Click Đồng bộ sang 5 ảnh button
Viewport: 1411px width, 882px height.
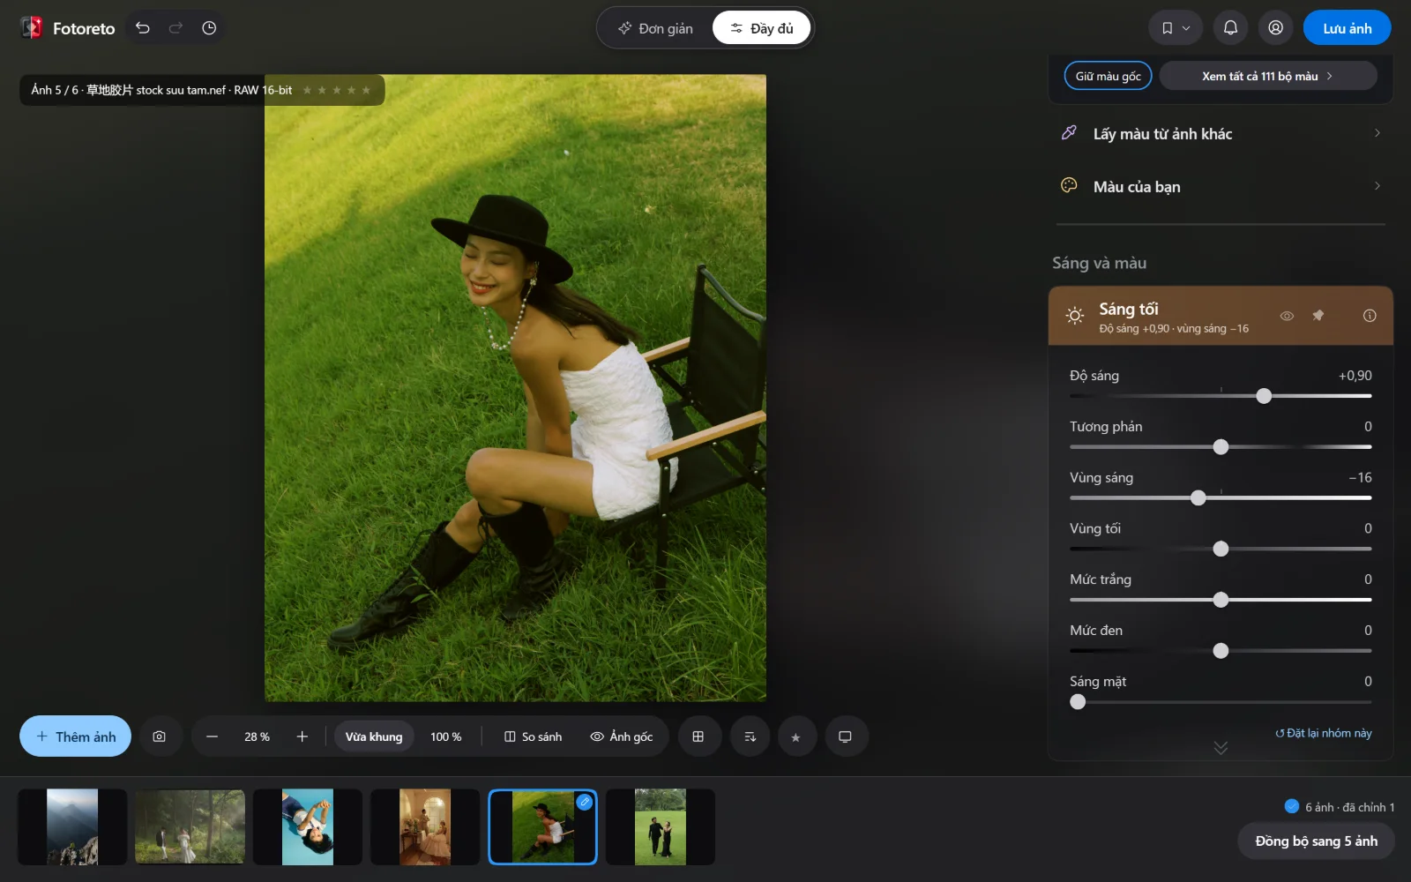[1317, 841]
